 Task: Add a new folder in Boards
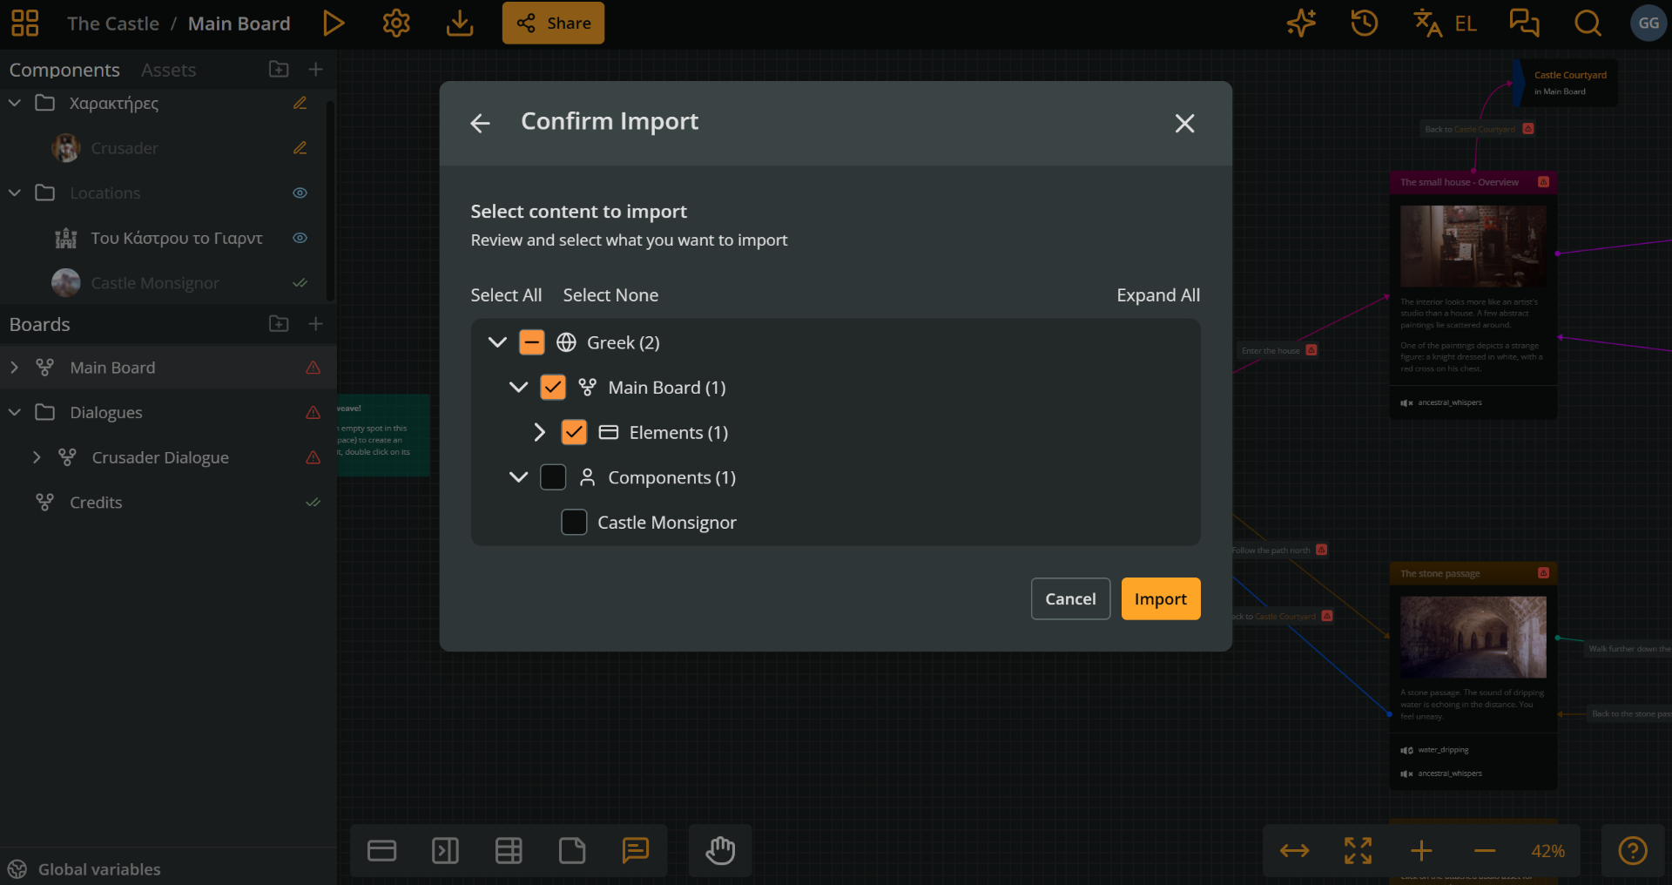(279, 324)
